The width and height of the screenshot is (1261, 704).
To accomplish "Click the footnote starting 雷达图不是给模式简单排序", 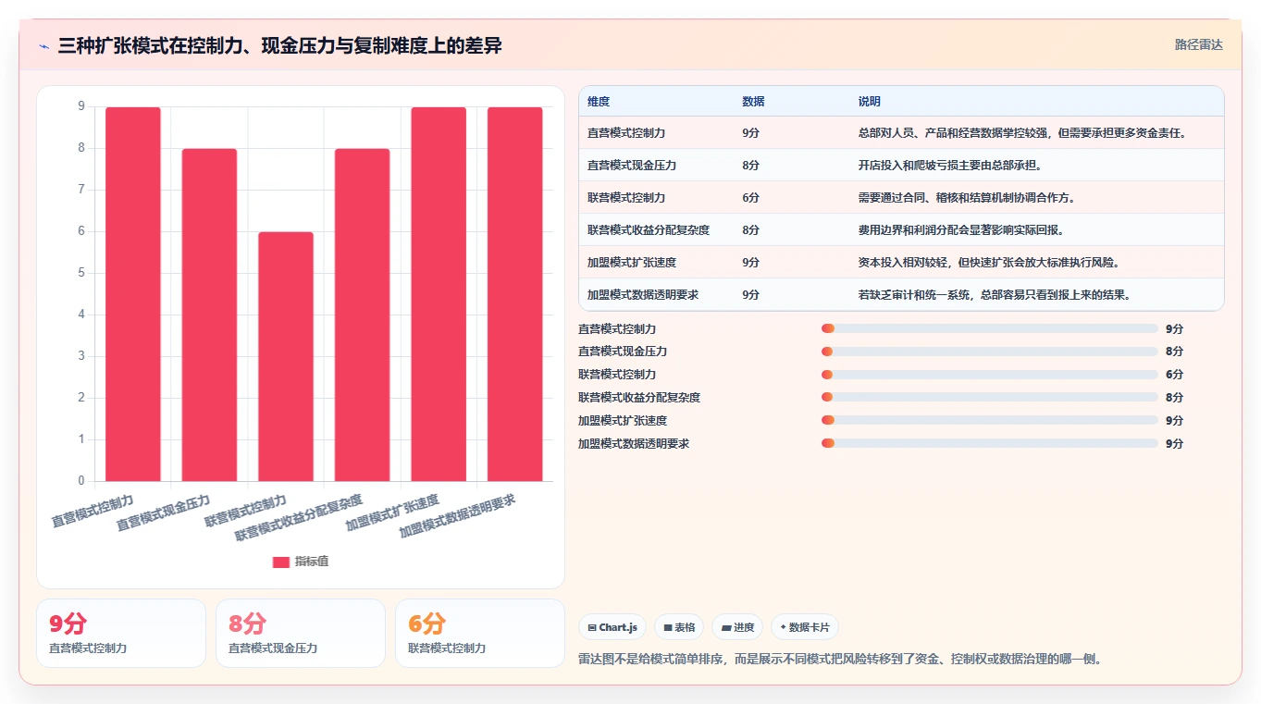I will click(840, 659).
